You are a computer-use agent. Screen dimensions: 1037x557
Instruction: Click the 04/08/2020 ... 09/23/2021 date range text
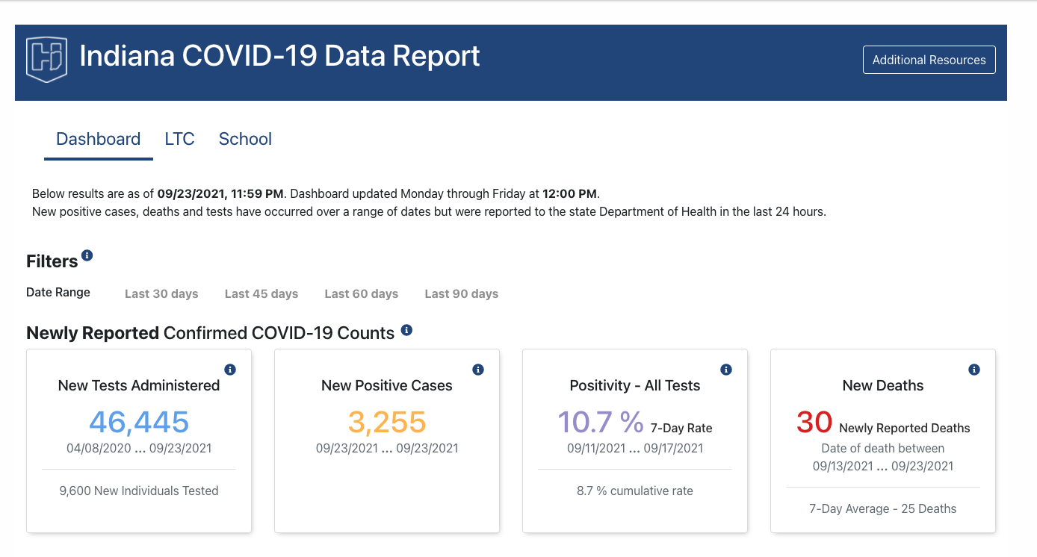[139, 448]
